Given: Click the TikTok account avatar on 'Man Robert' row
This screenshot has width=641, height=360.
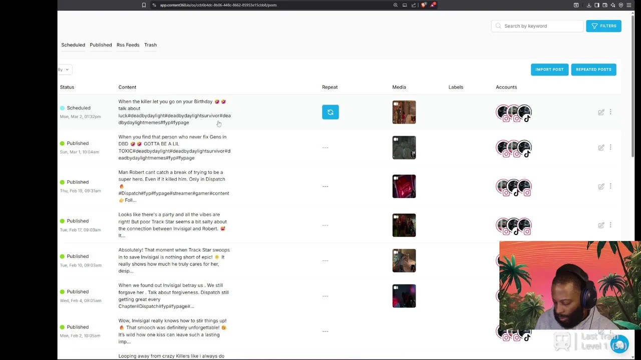Looking at the screenshot, I should [514, 186].
